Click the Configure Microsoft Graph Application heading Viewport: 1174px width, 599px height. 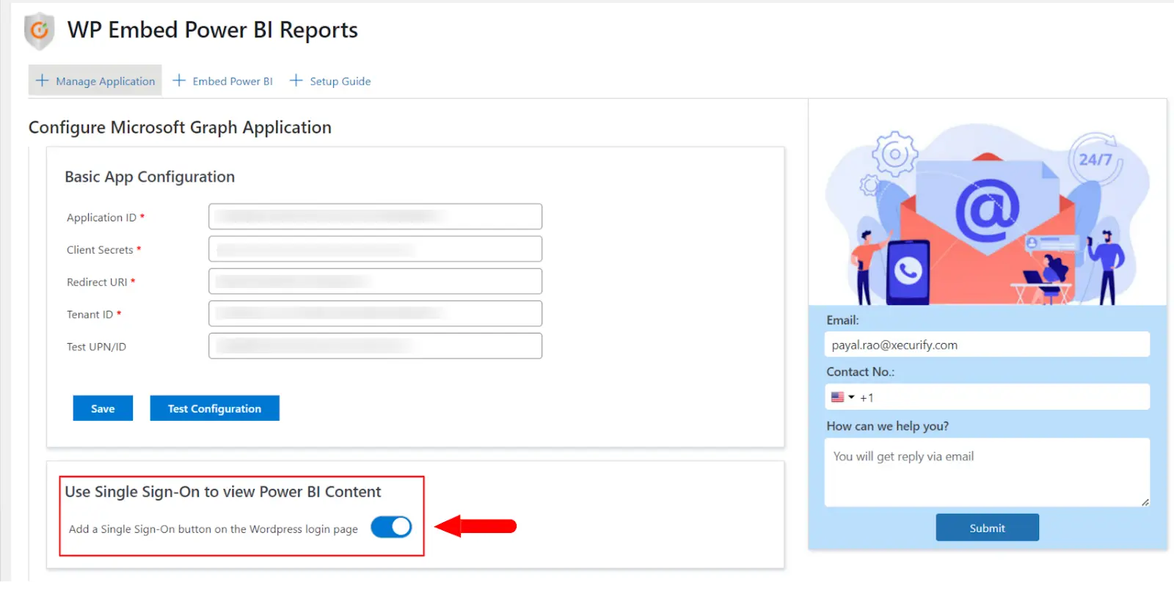(180, 128)
